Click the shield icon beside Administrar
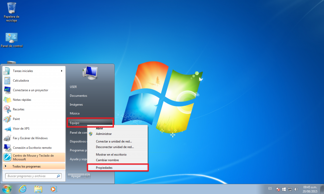 (91, 134)
